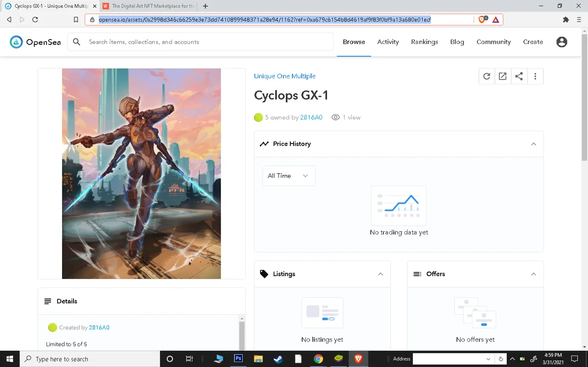588x367 pixels.
Task: Open a new browser tab
Action: pos(205,6)
